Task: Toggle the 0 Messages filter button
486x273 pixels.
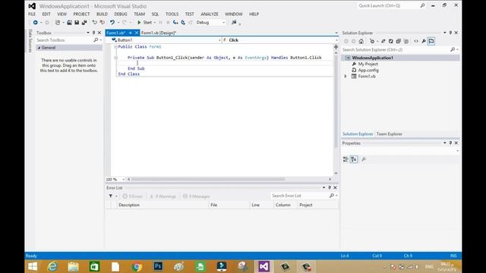Action: (196, 196)
